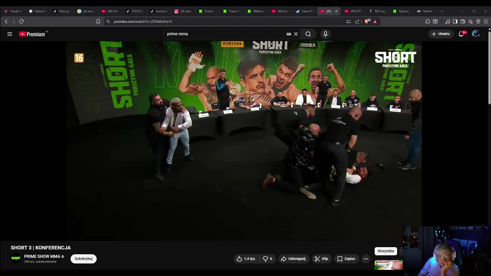Switch to the 'ZGŁOSZ' TikTok tab
The image size is (491, 276).
pos(134,11)
